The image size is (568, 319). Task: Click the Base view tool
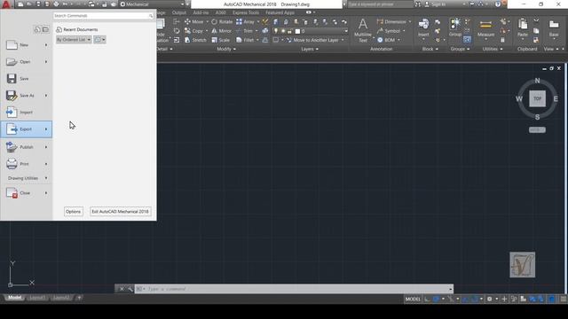pyautogui.click(x=554, y=27)
